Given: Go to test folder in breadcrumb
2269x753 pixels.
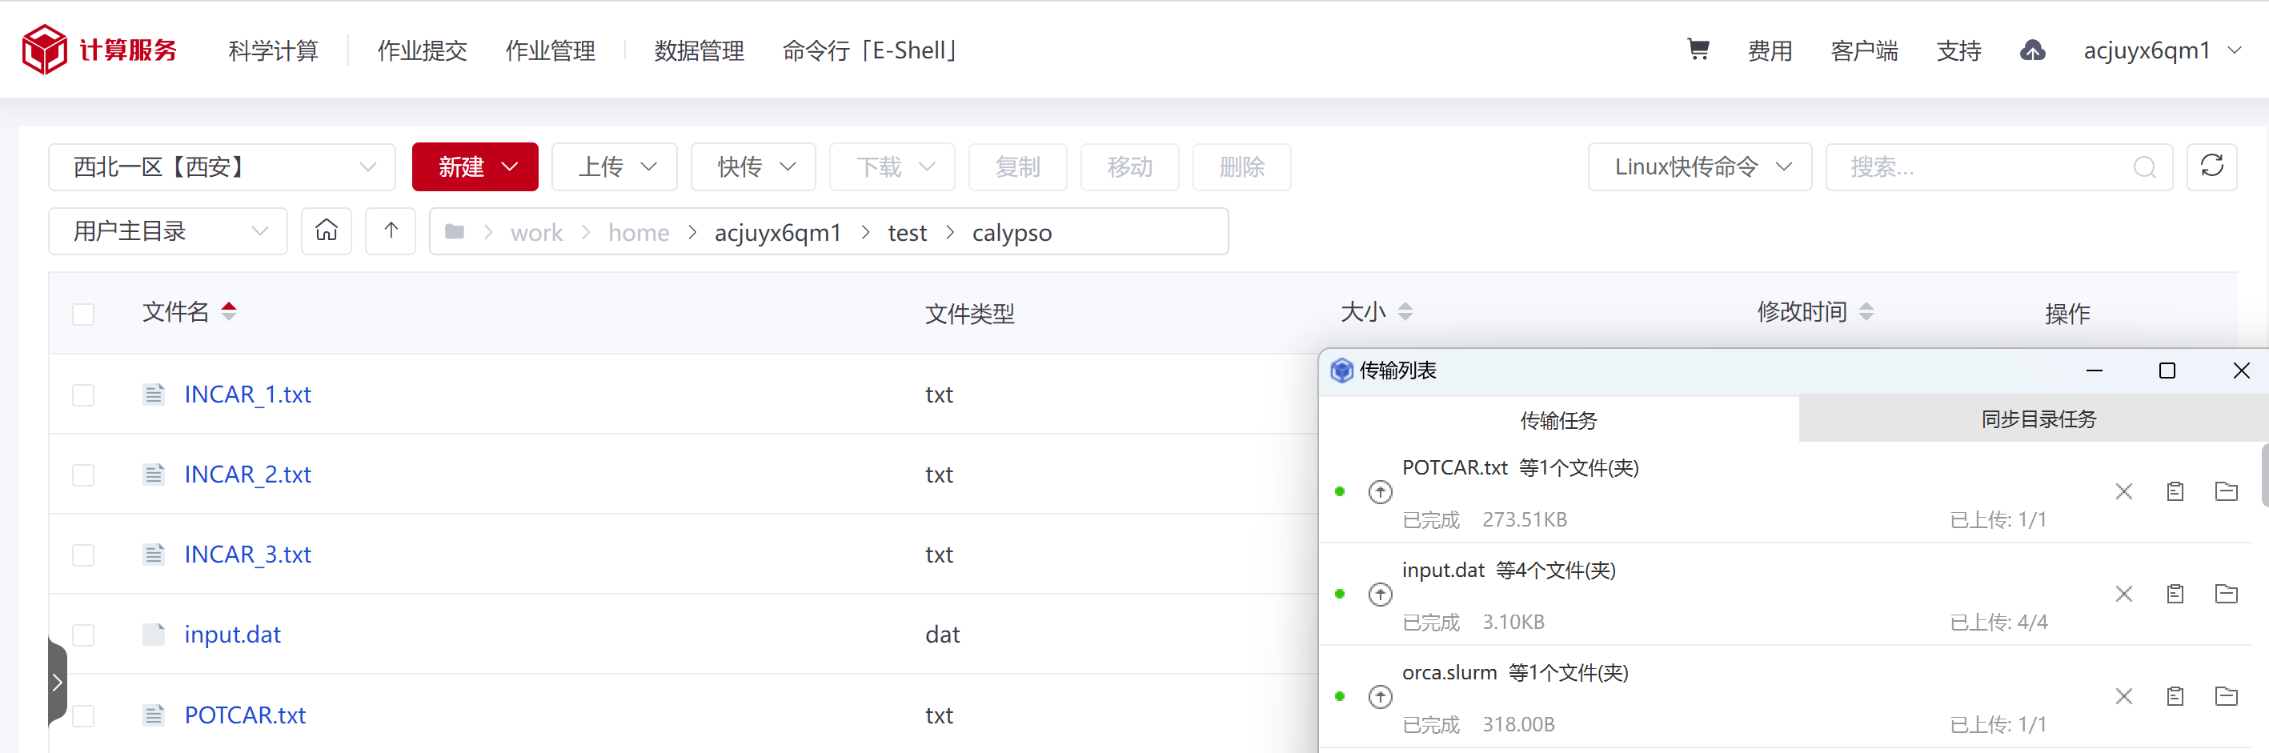Looking at the screenshot, I should click(x=906, y=233).
